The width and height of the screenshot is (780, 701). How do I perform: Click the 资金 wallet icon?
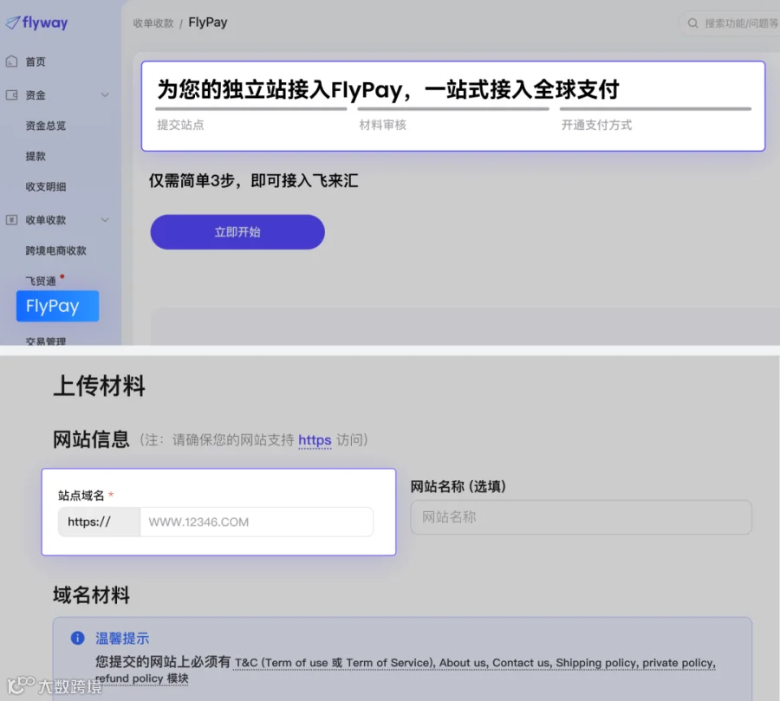(11, 95)
